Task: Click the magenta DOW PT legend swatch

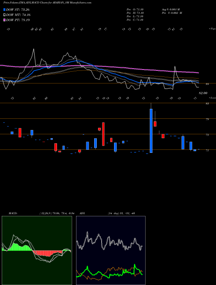Action: [4, 20]
